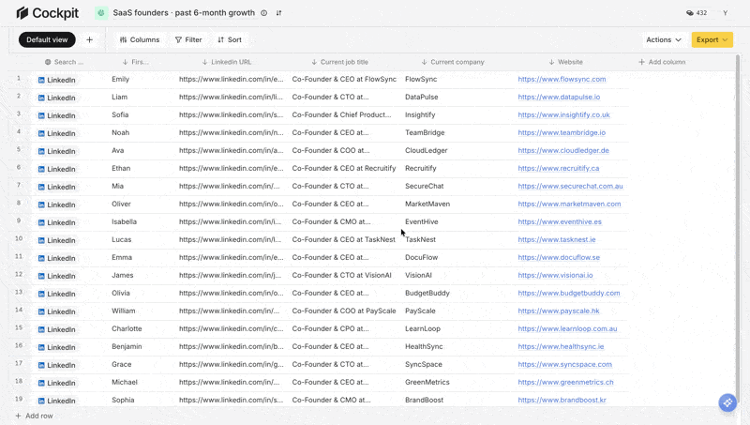Viewport: 750px width, 425px height.
Task: Open the securechat.com.au website link
Action: coord(570,186)
